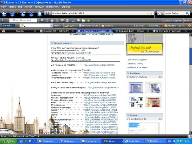Click Добавить в закладки link

point(137,67)
